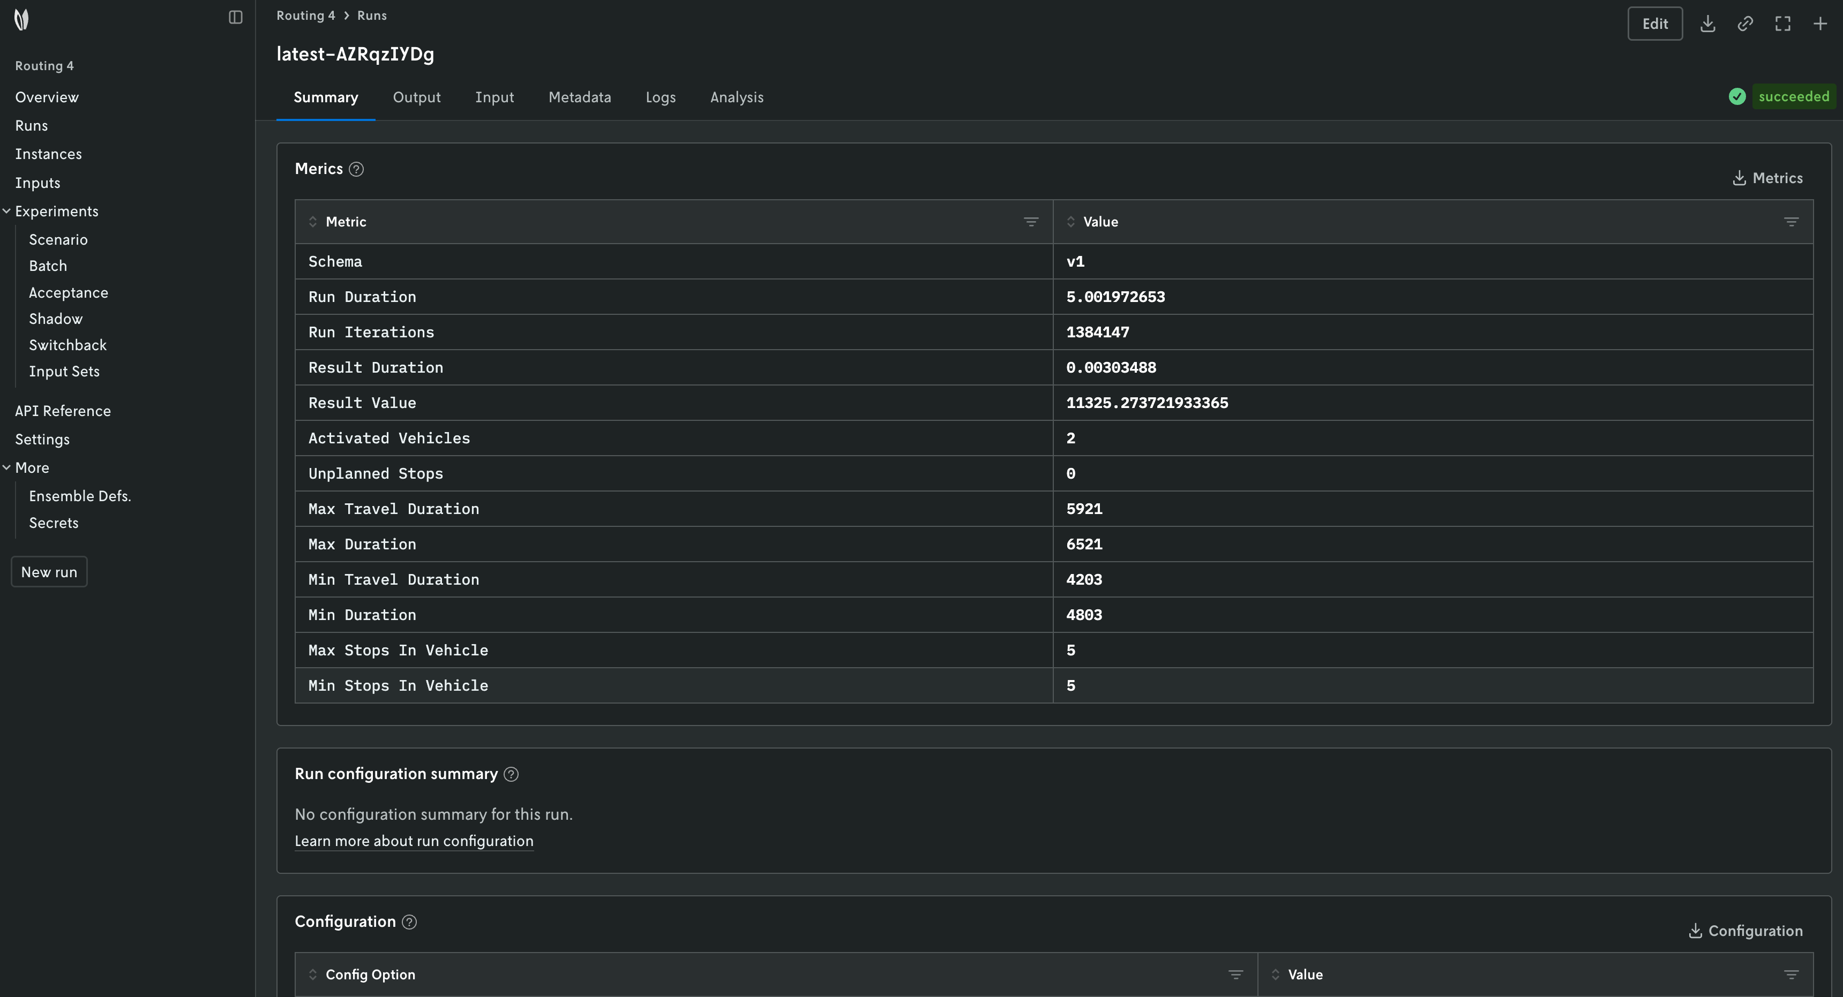
Task: Open the metrics Value column filter icon
Action: [x=1791, y=222]
